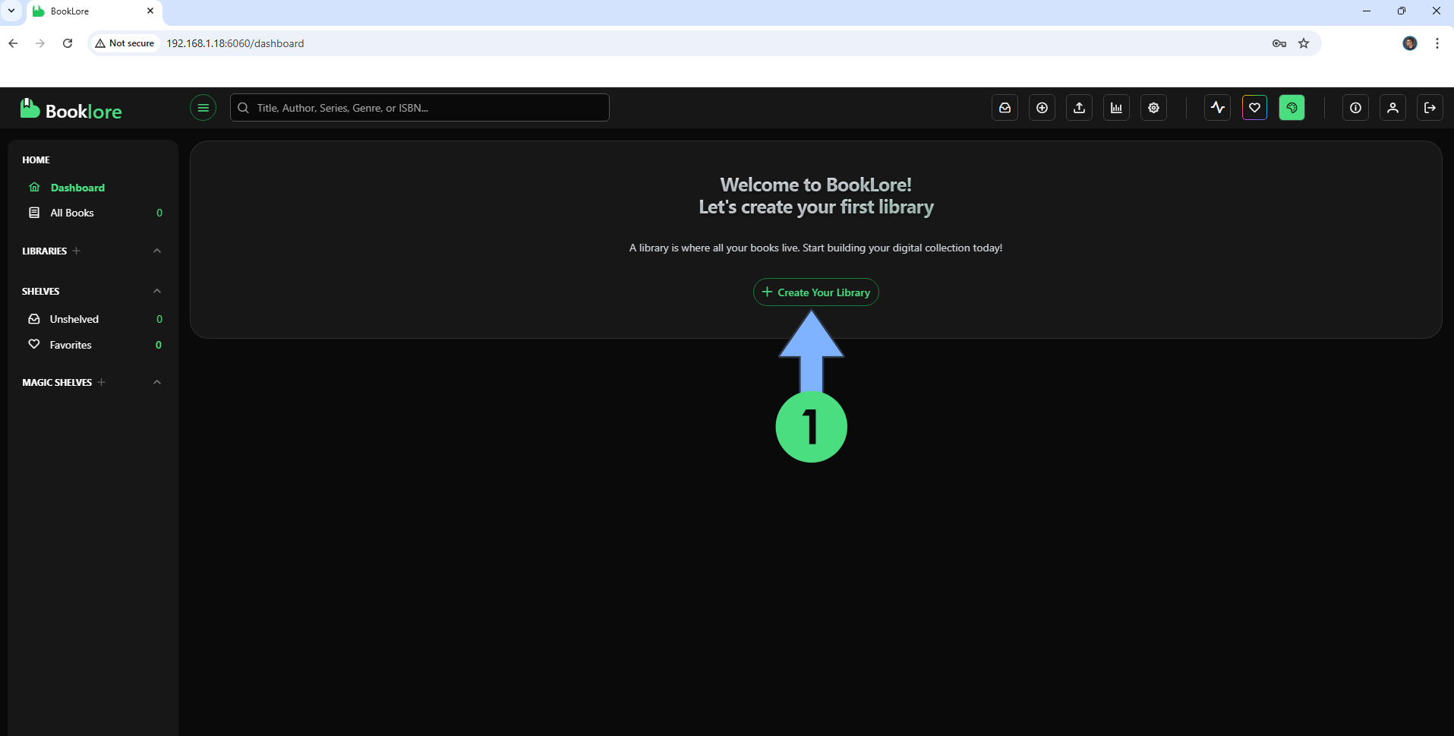Open the statistics bar chart icon

[x=1116, y=108]
